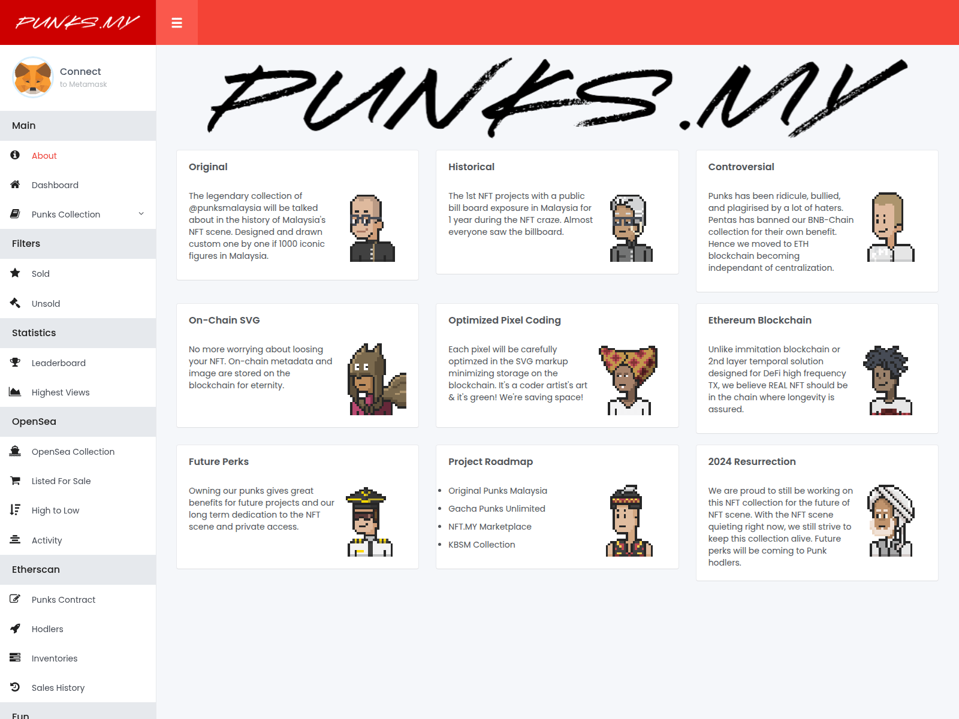
Task: Open the High to Low listing
Action: coord(78,510)
